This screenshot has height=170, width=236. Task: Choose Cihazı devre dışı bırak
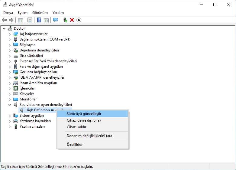pyautogui.click(x=92, y=120)
